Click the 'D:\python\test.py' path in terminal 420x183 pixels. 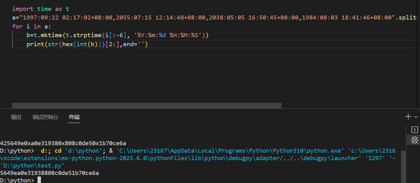(x=32, y=166)
